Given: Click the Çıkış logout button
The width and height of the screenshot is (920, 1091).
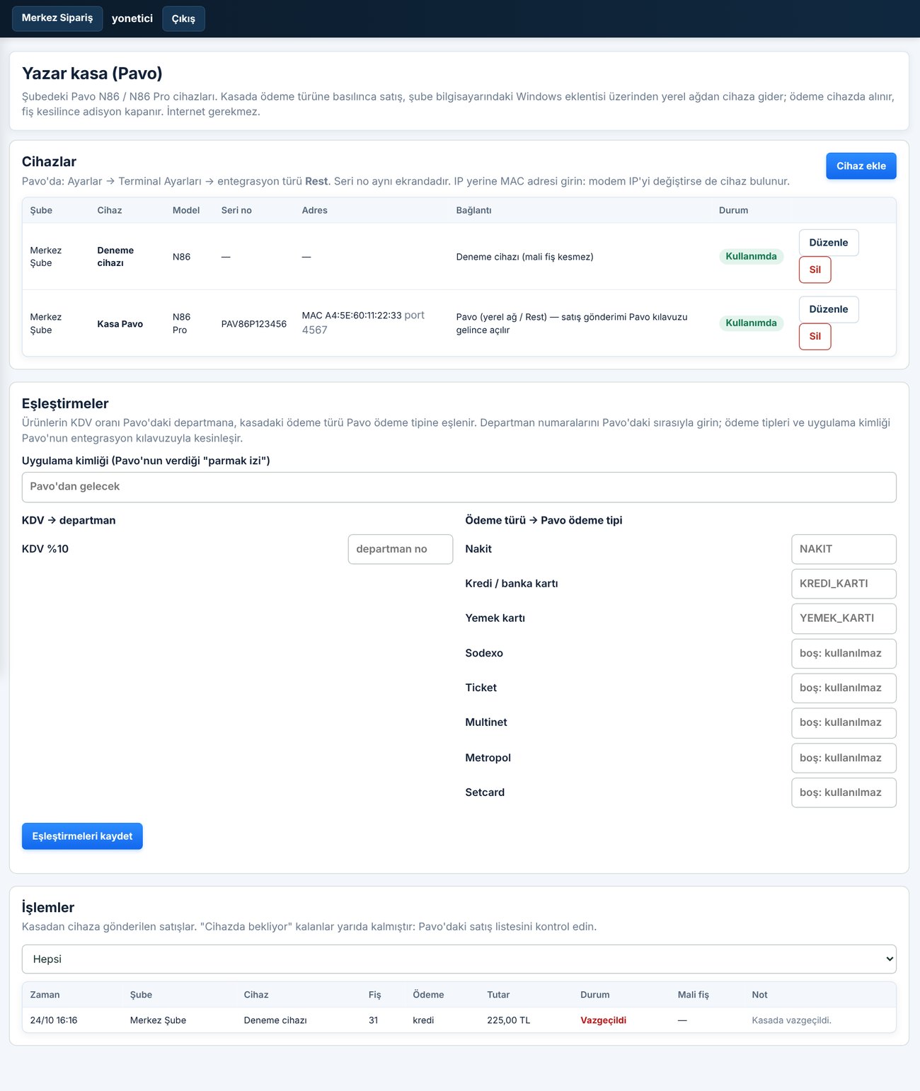Looking at the screenshot, I should click(x=183, y=18).
